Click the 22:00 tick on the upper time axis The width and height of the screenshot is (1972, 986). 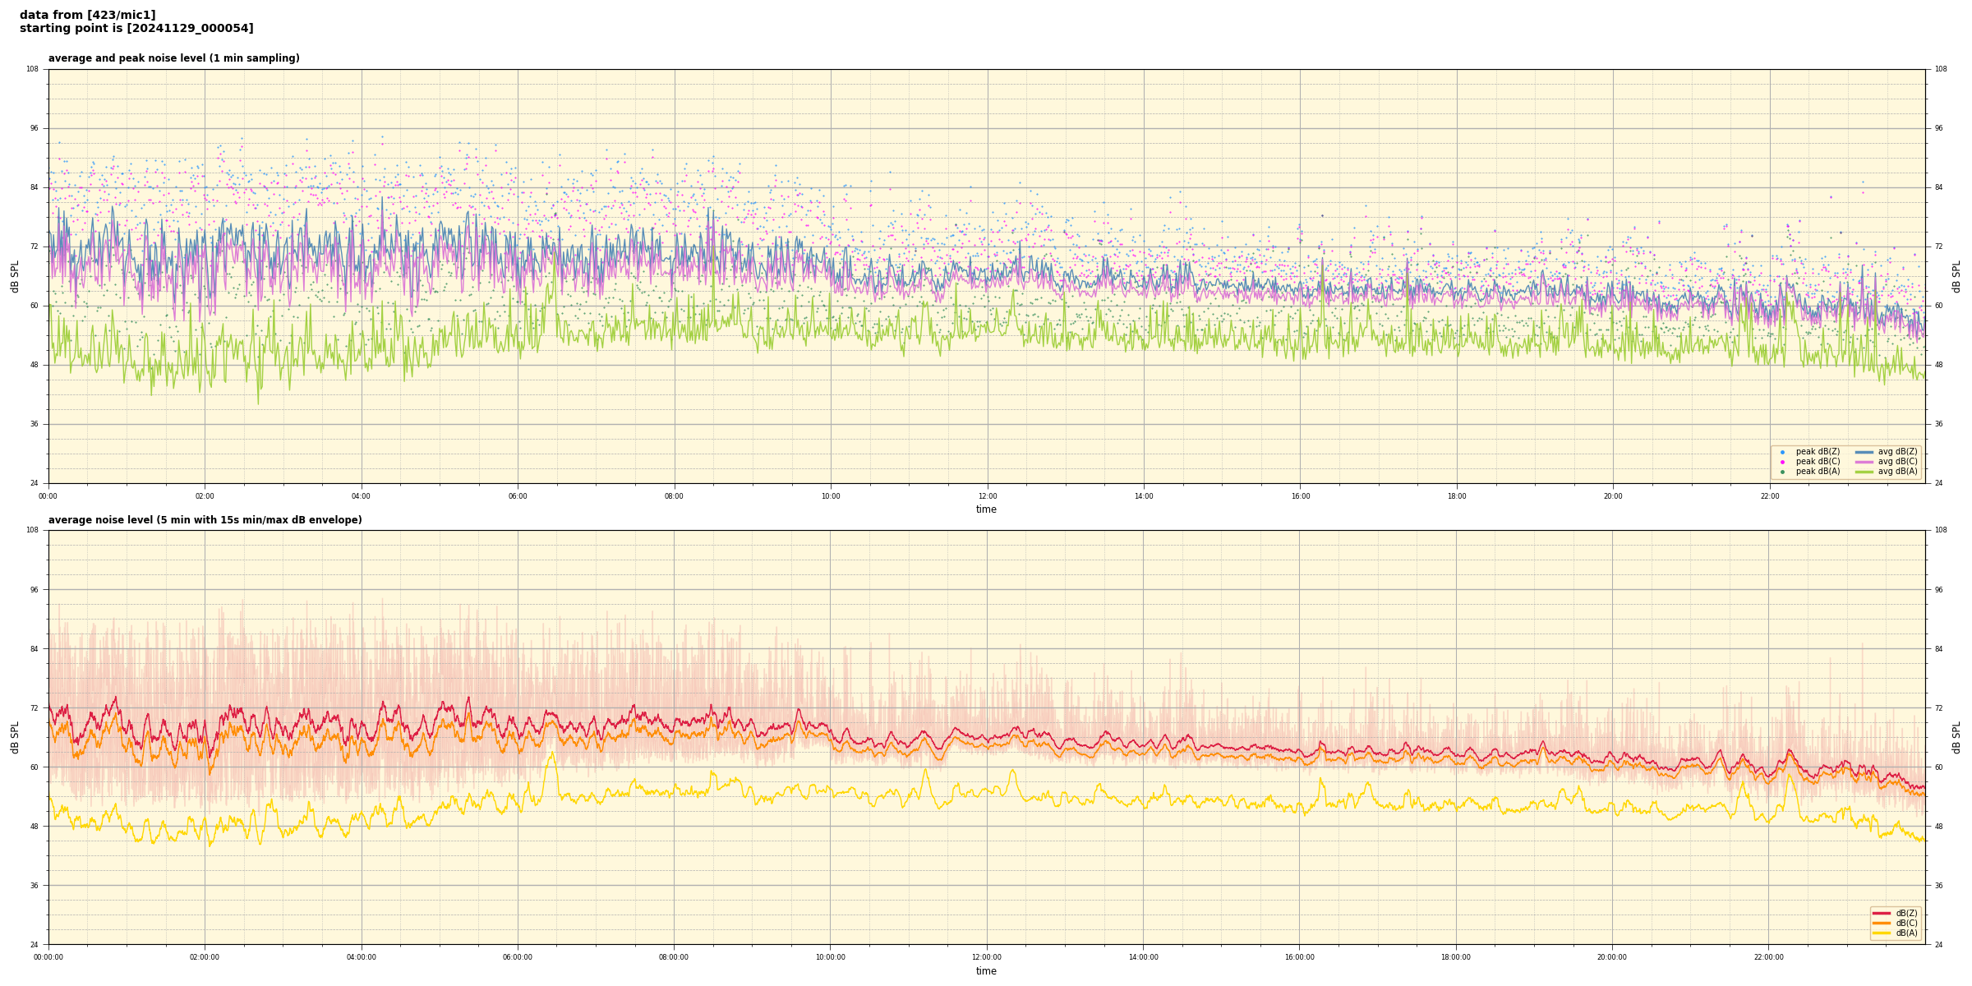(1769, 496)
